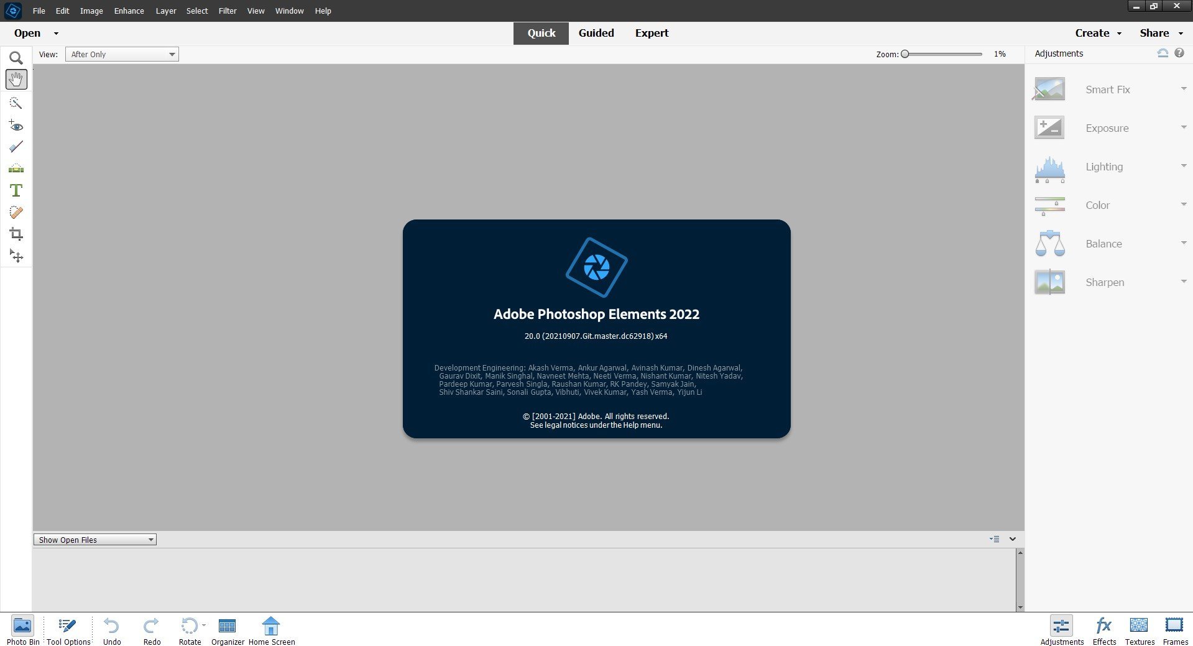
Task: Click the Exposure adjustment icon
Action: tap(1049, 127)
